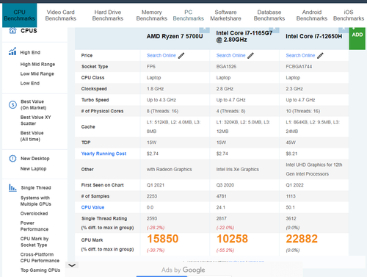Image resolution: width=367 pixels, height=277 pixels.
Task: Click the AMD Ryzen 7 5700U header
Action: pos(175,36)
